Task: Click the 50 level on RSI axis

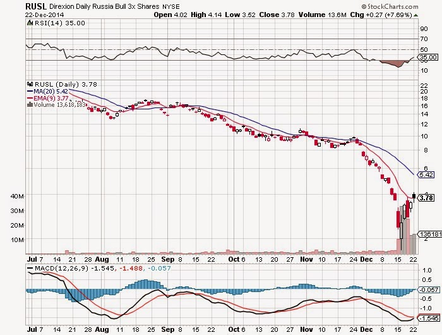Action: tap(424, 50)
